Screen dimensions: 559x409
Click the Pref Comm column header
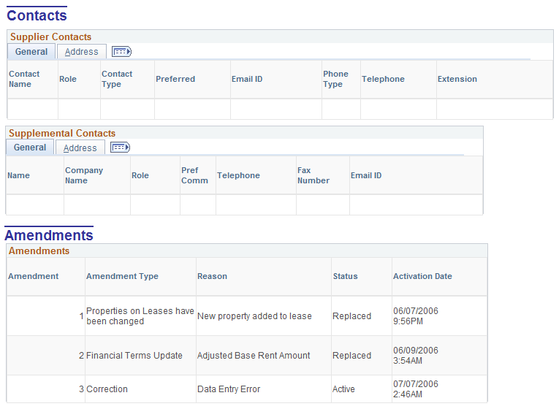click(x=194, y=175)
